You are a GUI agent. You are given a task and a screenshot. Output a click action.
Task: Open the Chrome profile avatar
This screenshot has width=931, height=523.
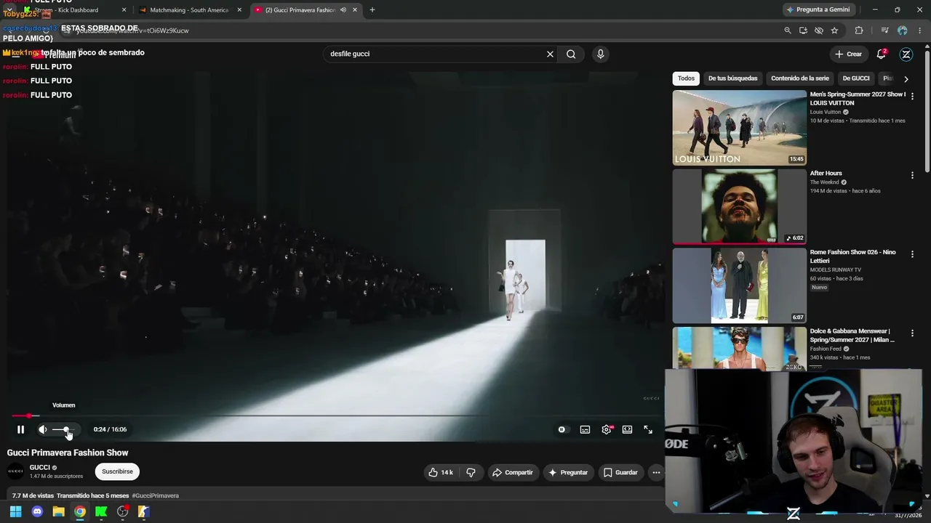(x=903, y=31)
